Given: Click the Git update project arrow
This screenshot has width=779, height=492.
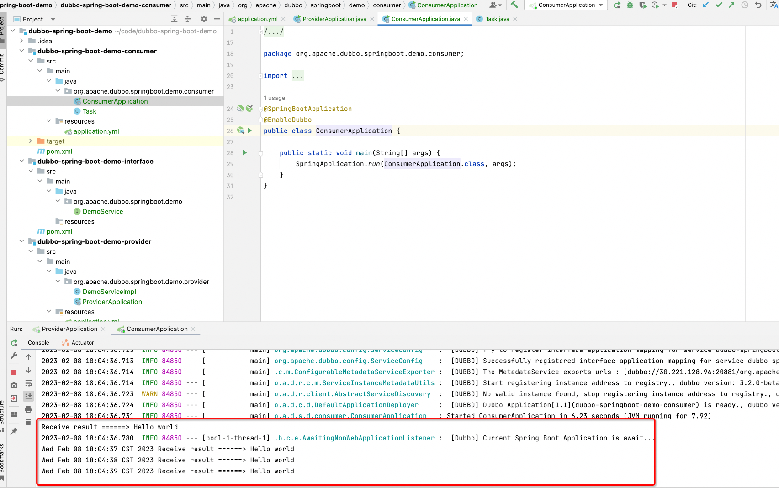Looking at the screenshot, I should coord(706,5).
